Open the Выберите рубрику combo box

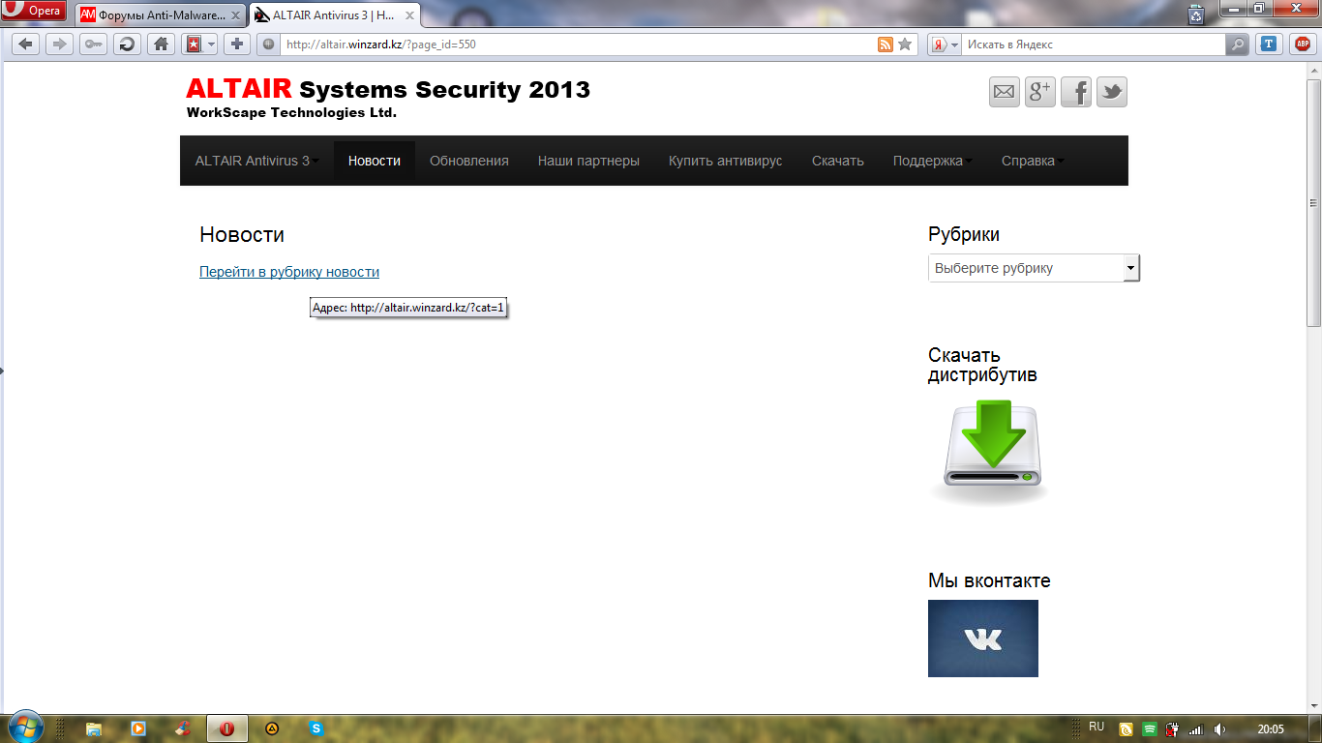pos(1034,268)
